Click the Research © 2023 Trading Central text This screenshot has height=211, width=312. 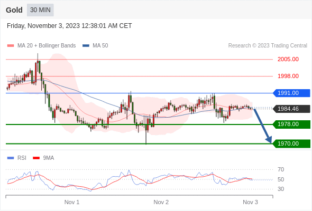(268, 46)
